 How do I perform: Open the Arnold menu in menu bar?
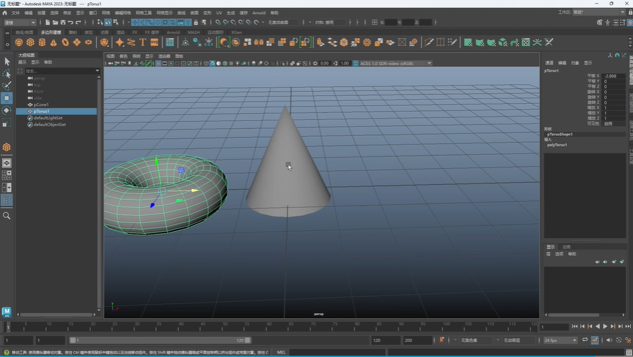[x=259, y=13]
